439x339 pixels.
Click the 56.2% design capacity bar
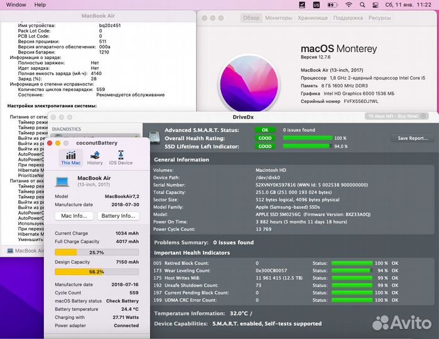coord(97,272)
